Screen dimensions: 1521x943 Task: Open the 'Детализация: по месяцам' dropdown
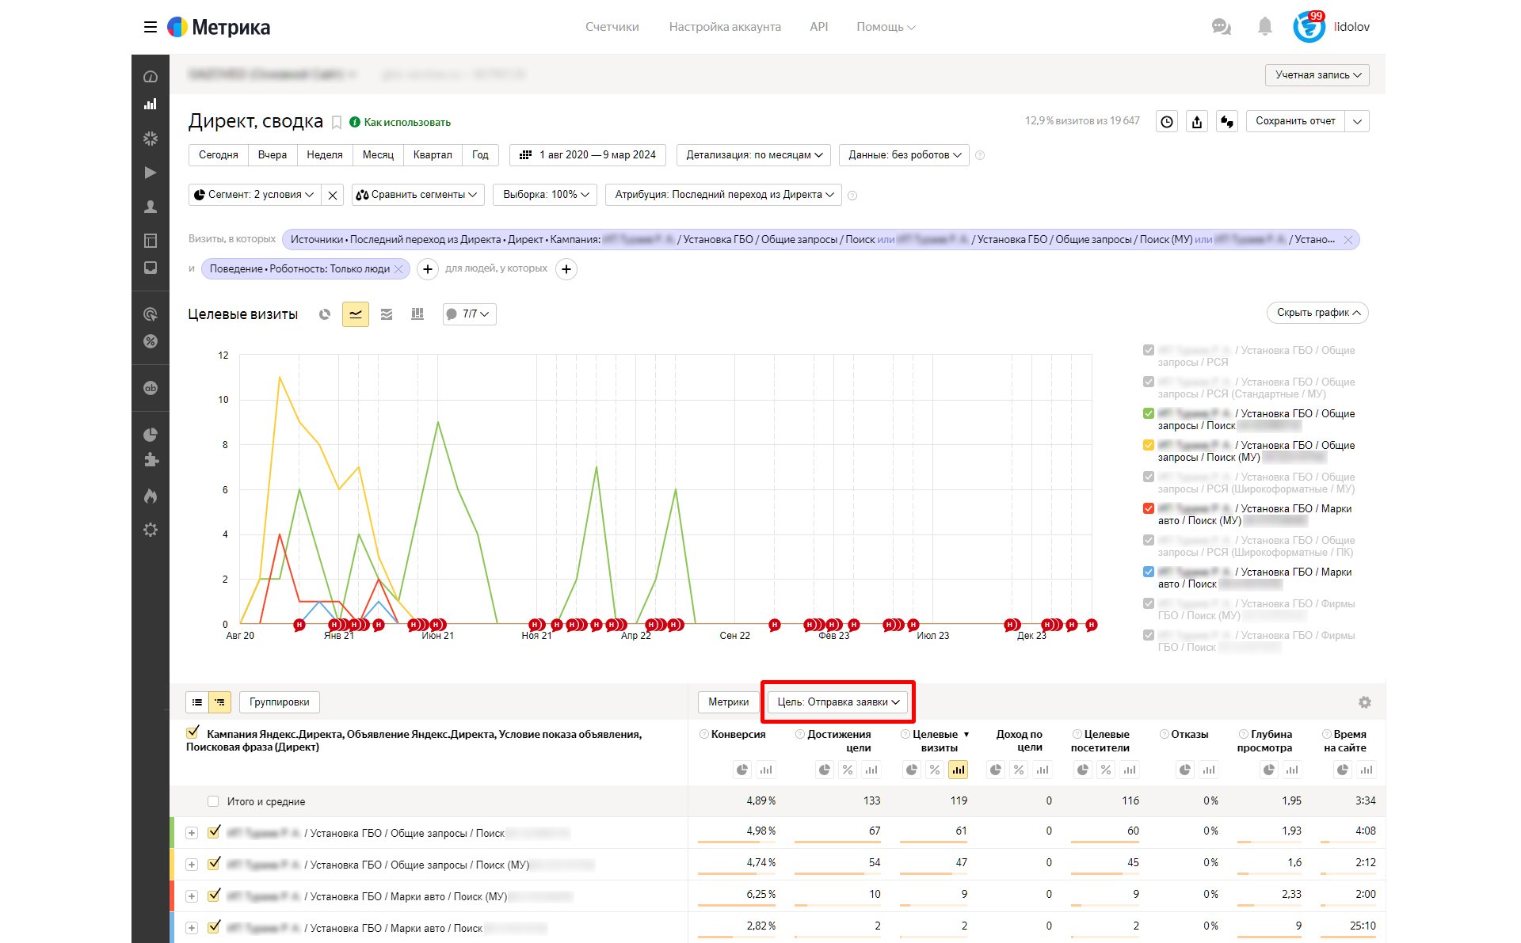[753, 155]
